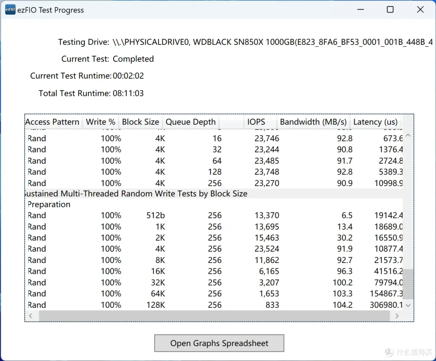Image resolution: width=436 pixels, height=361 pixels.
Task: Click the up arrow on the vertical scrollbar
Action: [408, 135]
